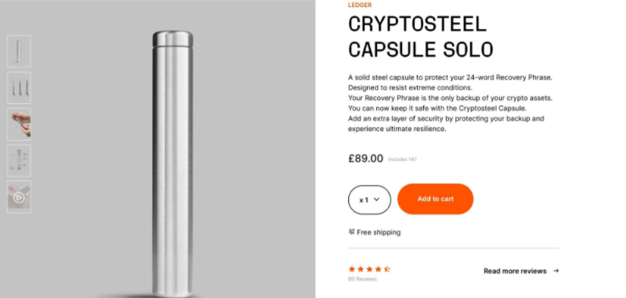Click the Free shipping icon
Screen dimensions: 626x298
click(351, 232)
